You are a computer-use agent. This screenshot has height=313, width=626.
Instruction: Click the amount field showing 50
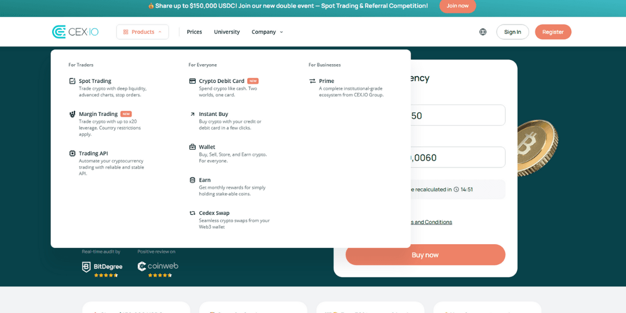click(454, 115)
